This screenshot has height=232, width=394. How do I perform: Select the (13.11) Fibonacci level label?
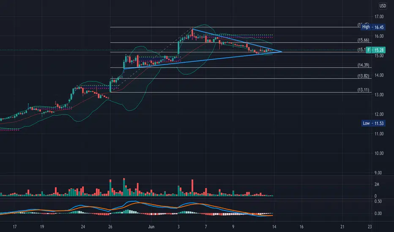(363, 90)
